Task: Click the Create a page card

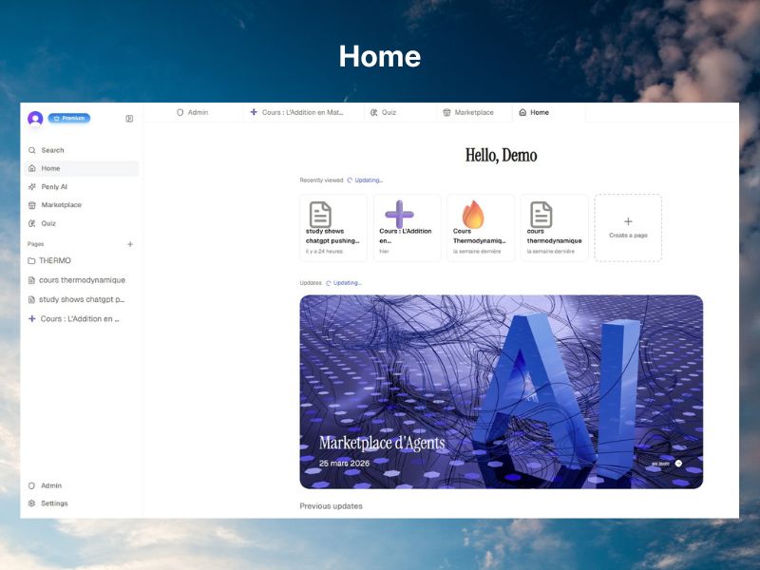Action: (628, 228)
